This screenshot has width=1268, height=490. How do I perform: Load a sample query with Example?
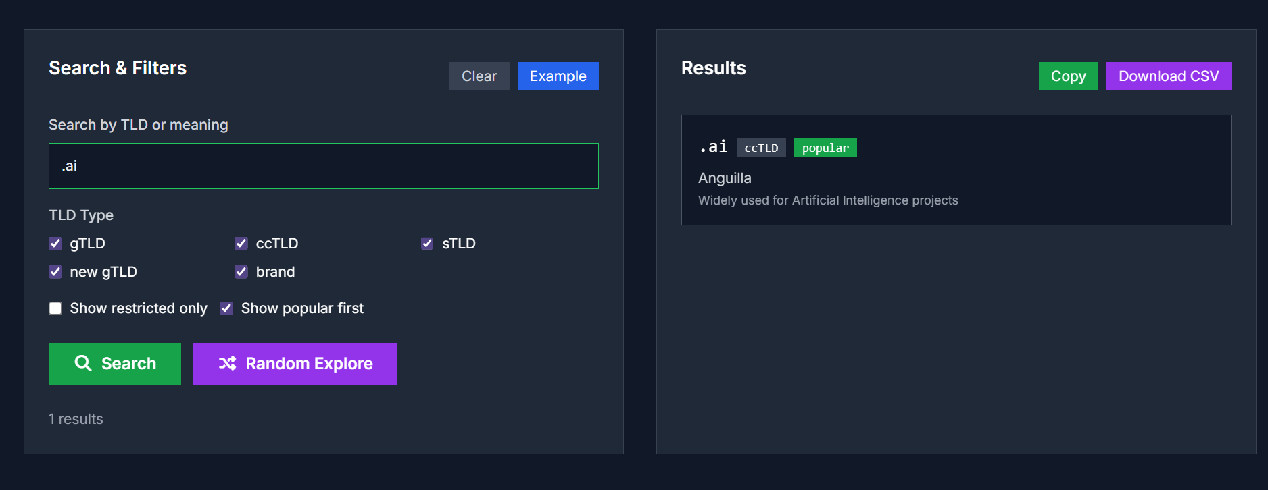click(x=558, y=76)
